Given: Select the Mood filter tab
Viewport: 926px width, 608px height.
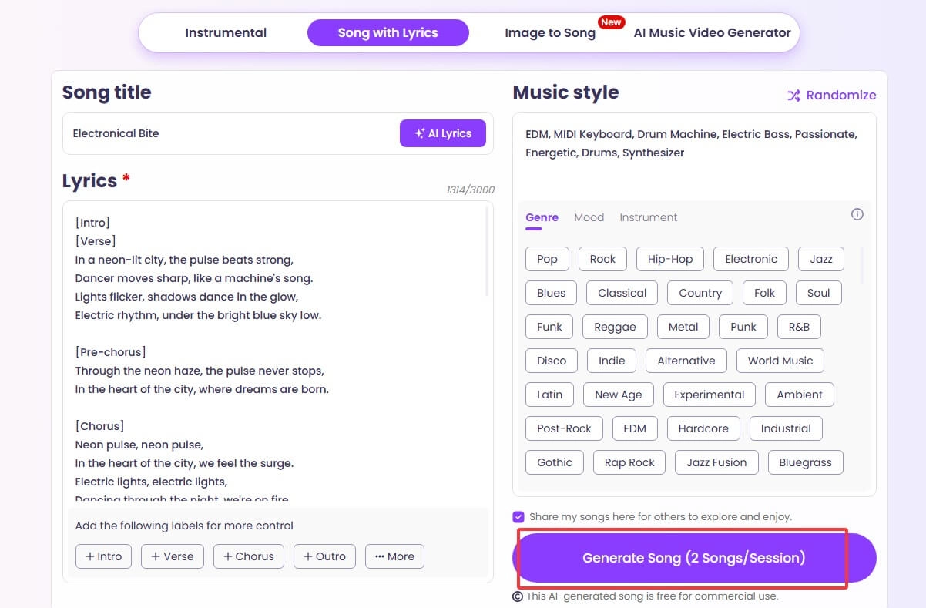Looking at the screenshot, I should (x=589, y=217).
